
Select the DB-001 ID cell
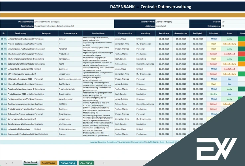(4, 39)
